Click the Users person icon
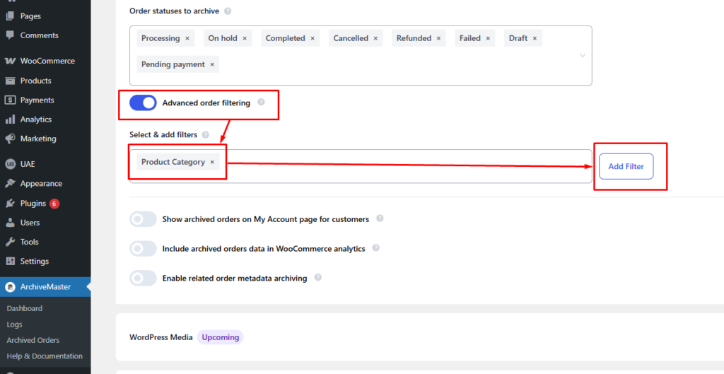Viewport: 724px width, 374px height. [x=10, y=223]
